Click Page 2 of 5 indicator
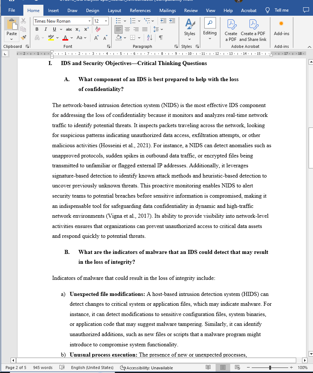Viewport: 313px width, 373px height. (x=16, y=368)
